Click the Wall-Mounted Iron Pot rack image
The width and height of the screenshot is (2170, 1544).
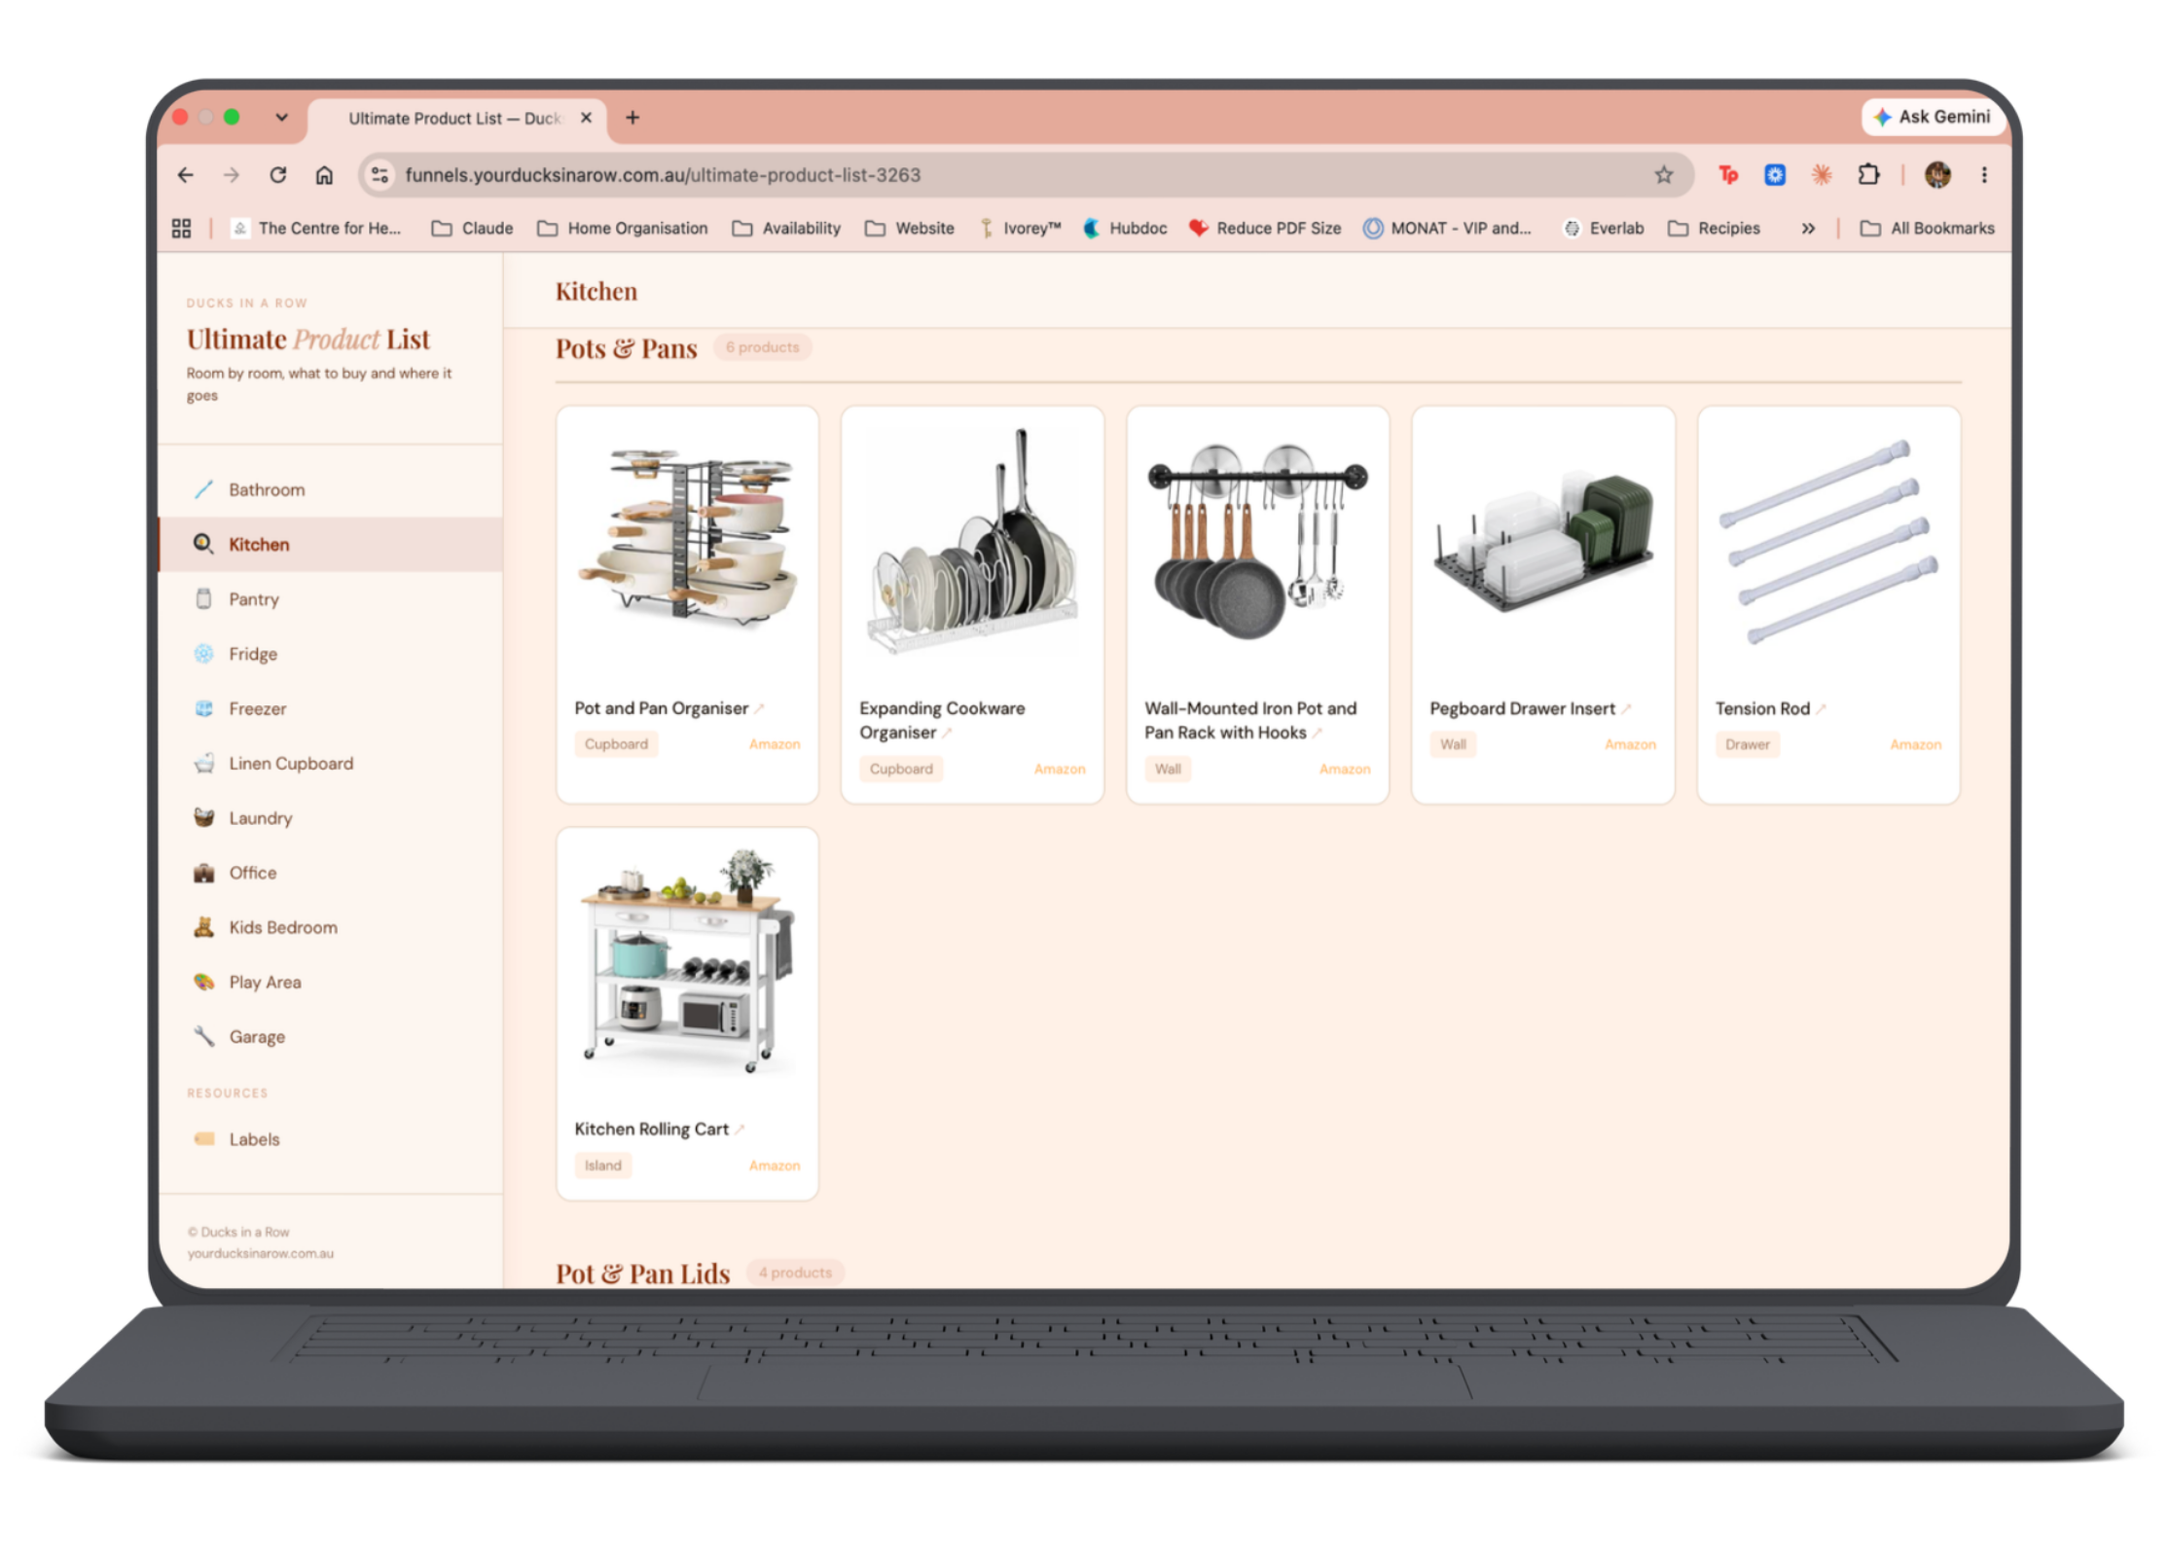tap(1257, 541)
